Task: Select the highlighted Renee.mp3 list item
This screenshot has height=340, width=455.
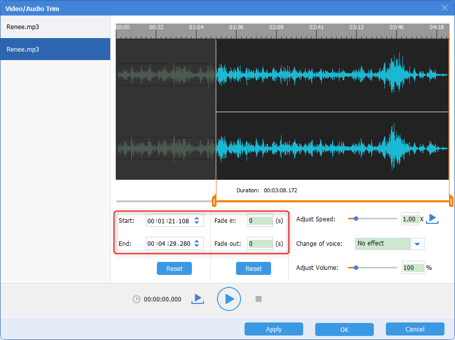Action: 55,49
